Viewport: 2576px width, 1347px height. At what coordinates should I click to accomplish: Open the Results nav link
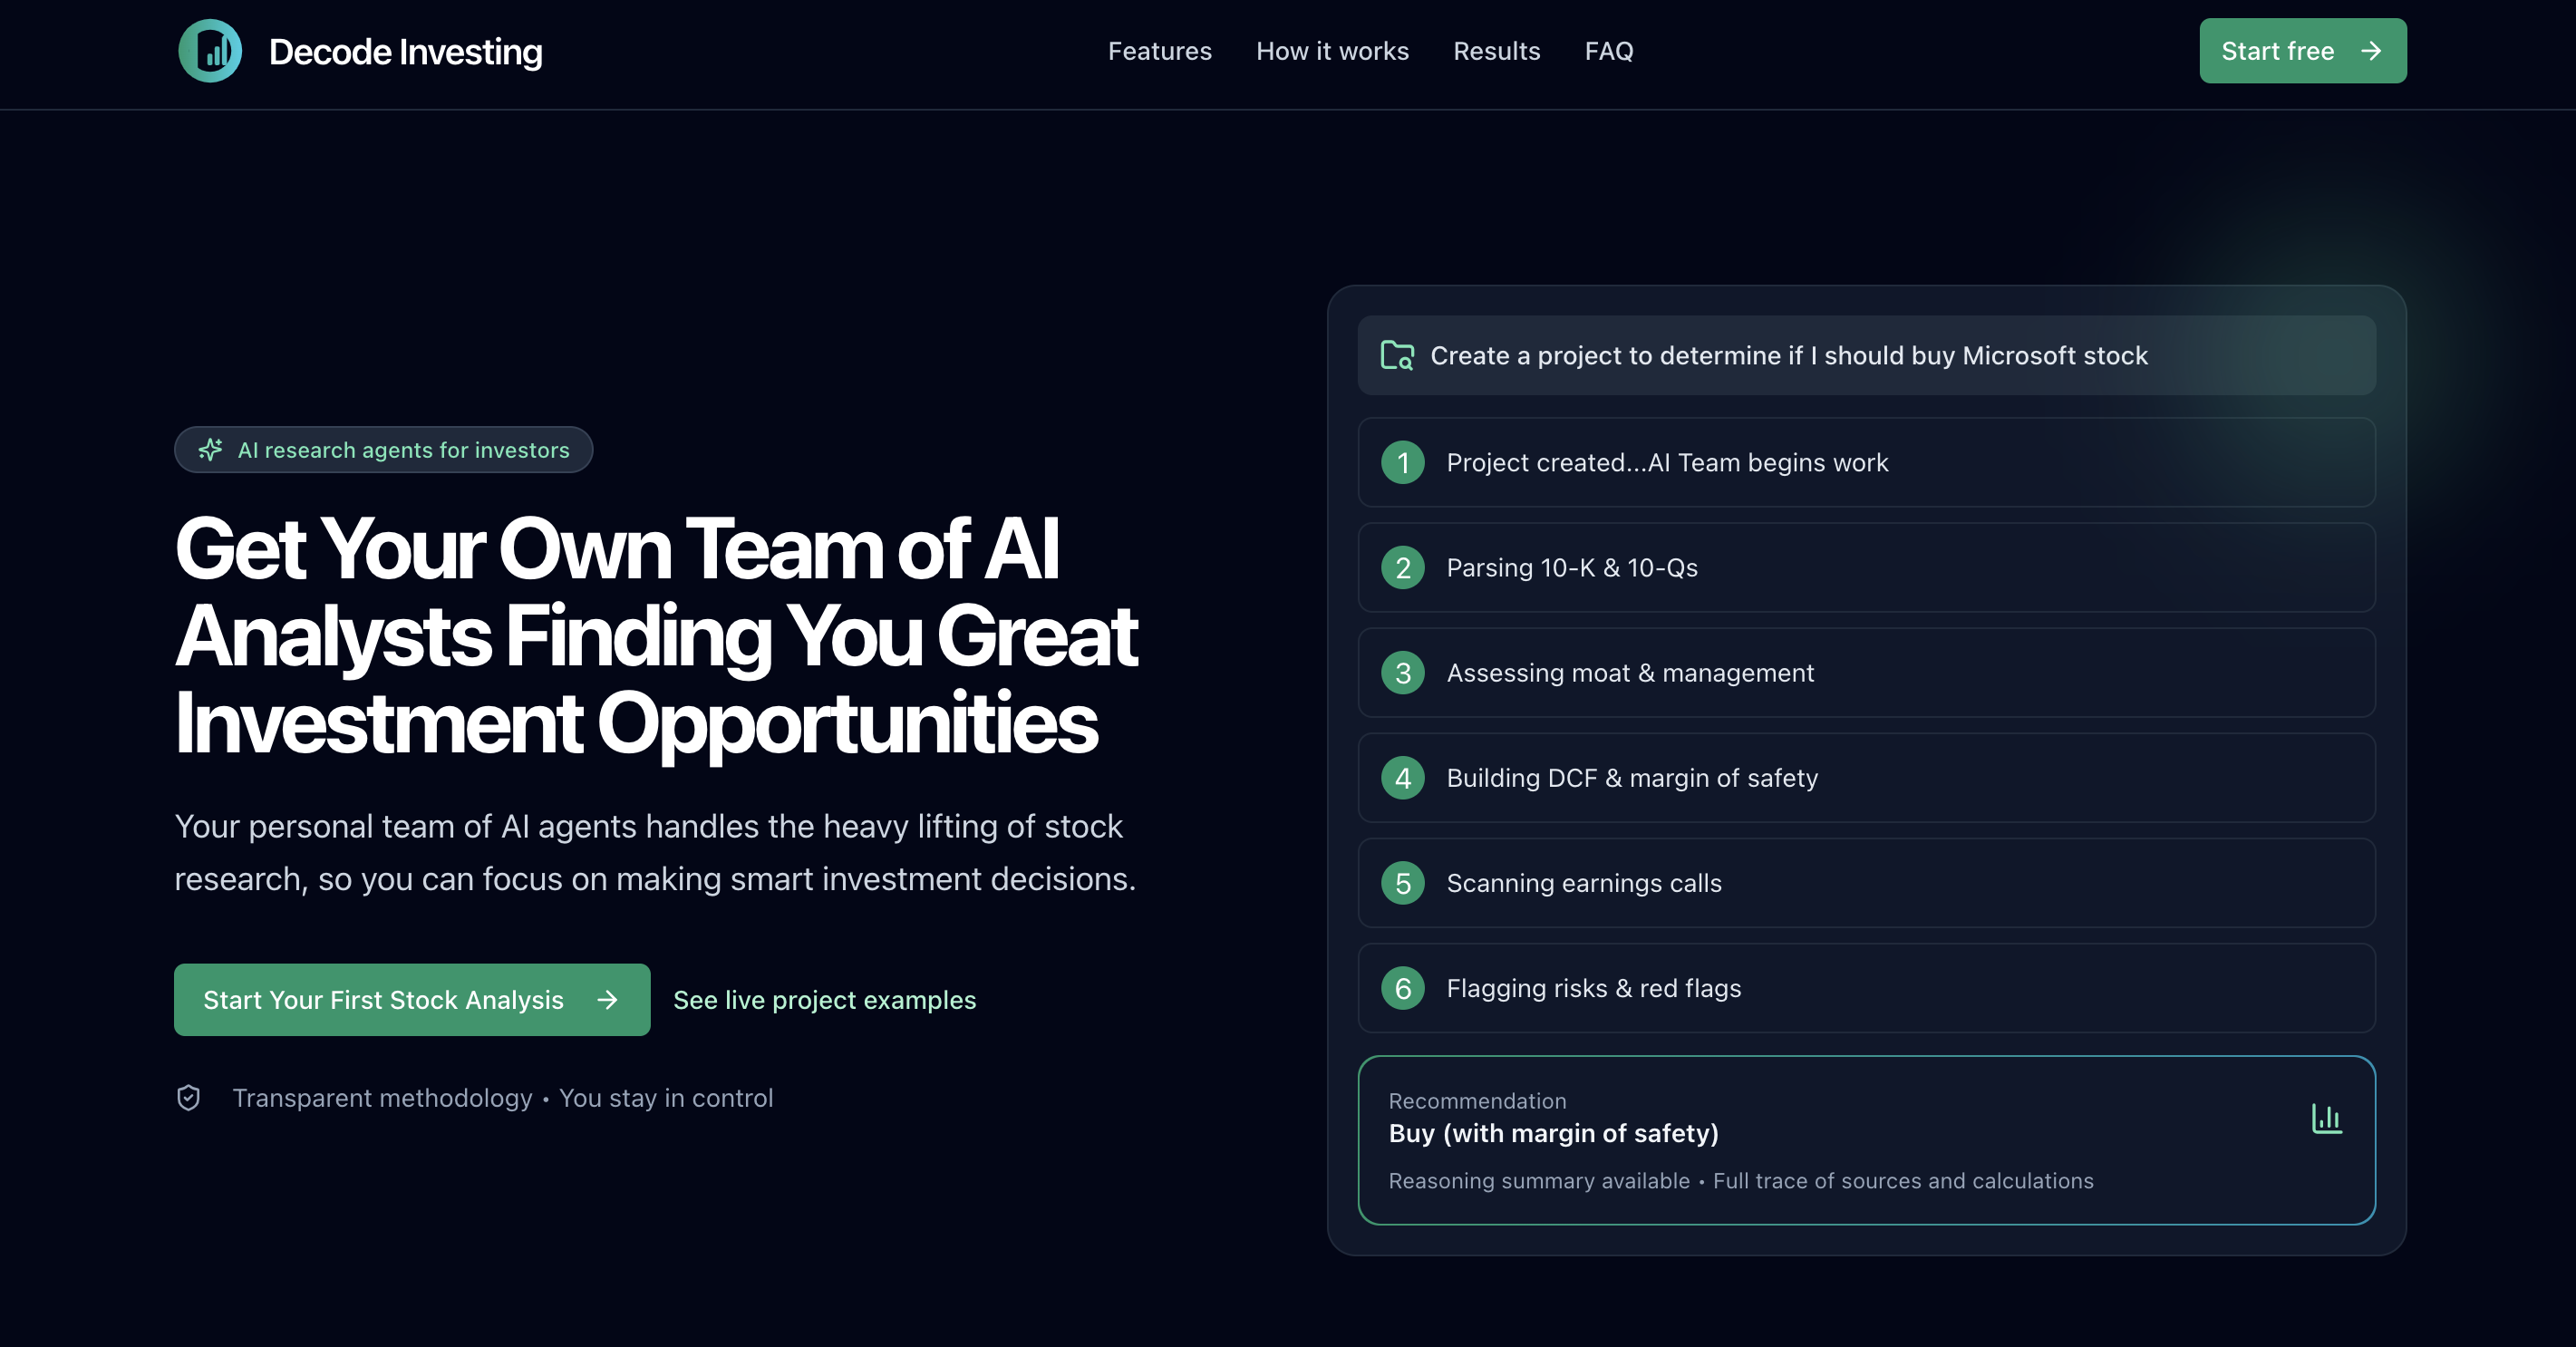click(x=1496, y=51)
